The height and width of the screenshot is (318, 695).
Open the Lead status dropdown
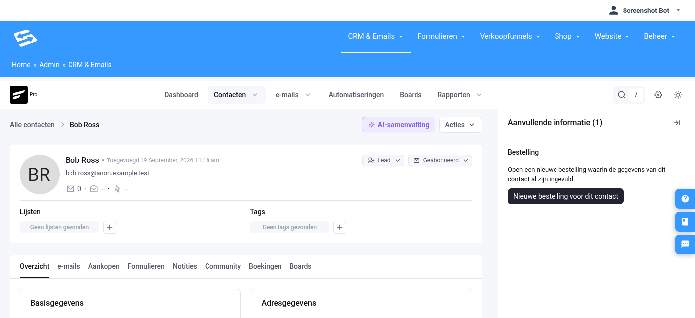point(383,160)
